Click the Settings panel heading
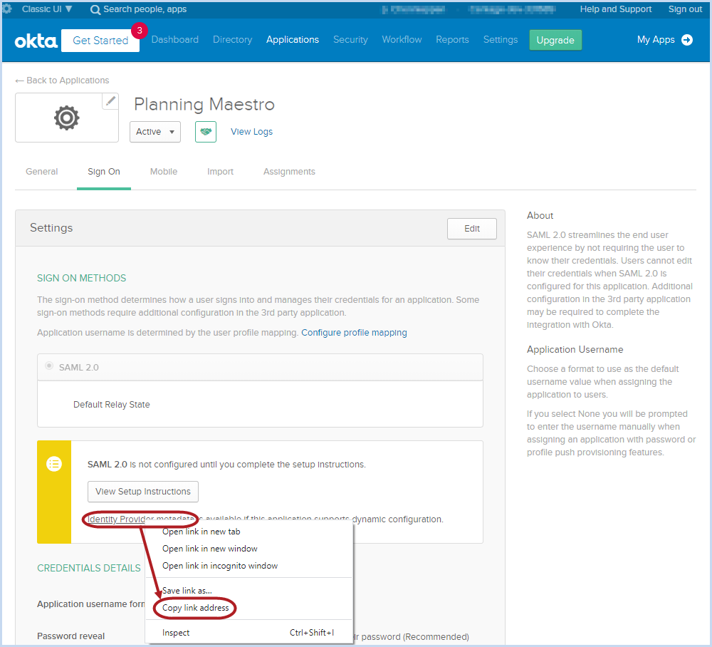The width and height of the screenshot is (712, 647). point(51,227)
